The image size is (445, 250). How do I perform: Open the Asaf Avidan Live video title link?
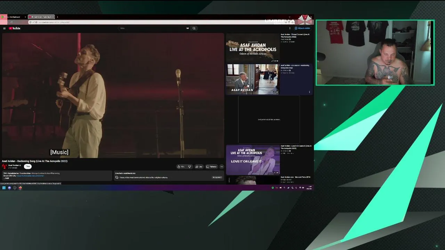pos(296,177)
